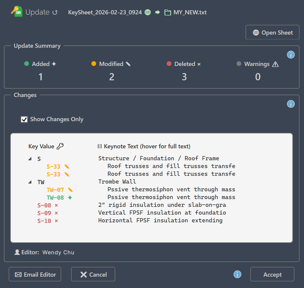
Task: Click the info icon beside the Accept button
Action: [237, 274]
